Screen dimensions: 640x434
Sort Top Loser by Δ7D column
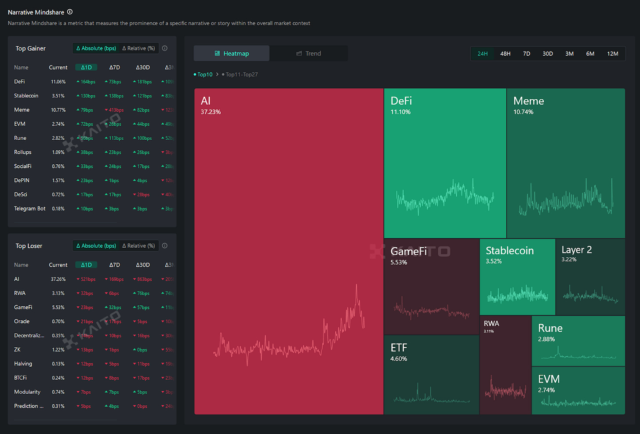click(x=115, y=265)
